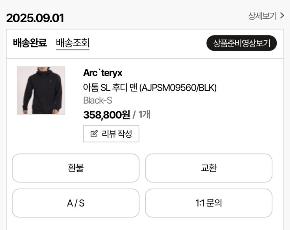The width and height of the screenshot is (290, 230).
Task: Open the 상세보기 order details link
Action: [x=262, y=16]
